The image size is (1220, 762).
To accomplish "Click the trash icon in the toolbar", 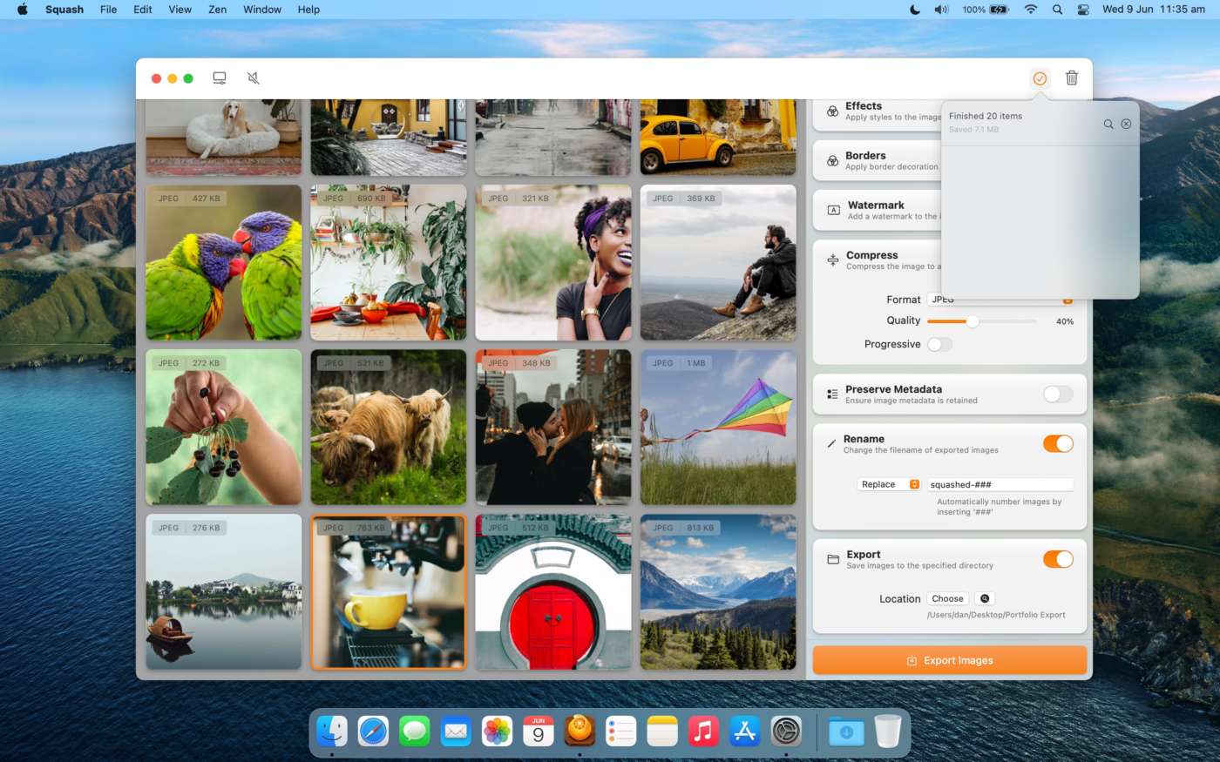I will click(x=1072, y=78).
